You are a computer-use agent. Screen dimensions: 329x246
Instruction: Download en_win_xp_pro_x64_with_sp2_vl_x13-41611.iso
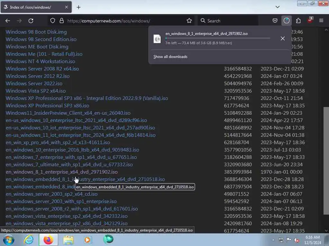(58, 143)
